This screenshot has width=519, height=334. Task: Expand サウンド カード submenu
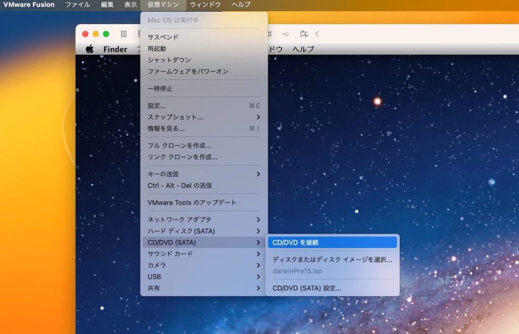[x=204, y=254]
